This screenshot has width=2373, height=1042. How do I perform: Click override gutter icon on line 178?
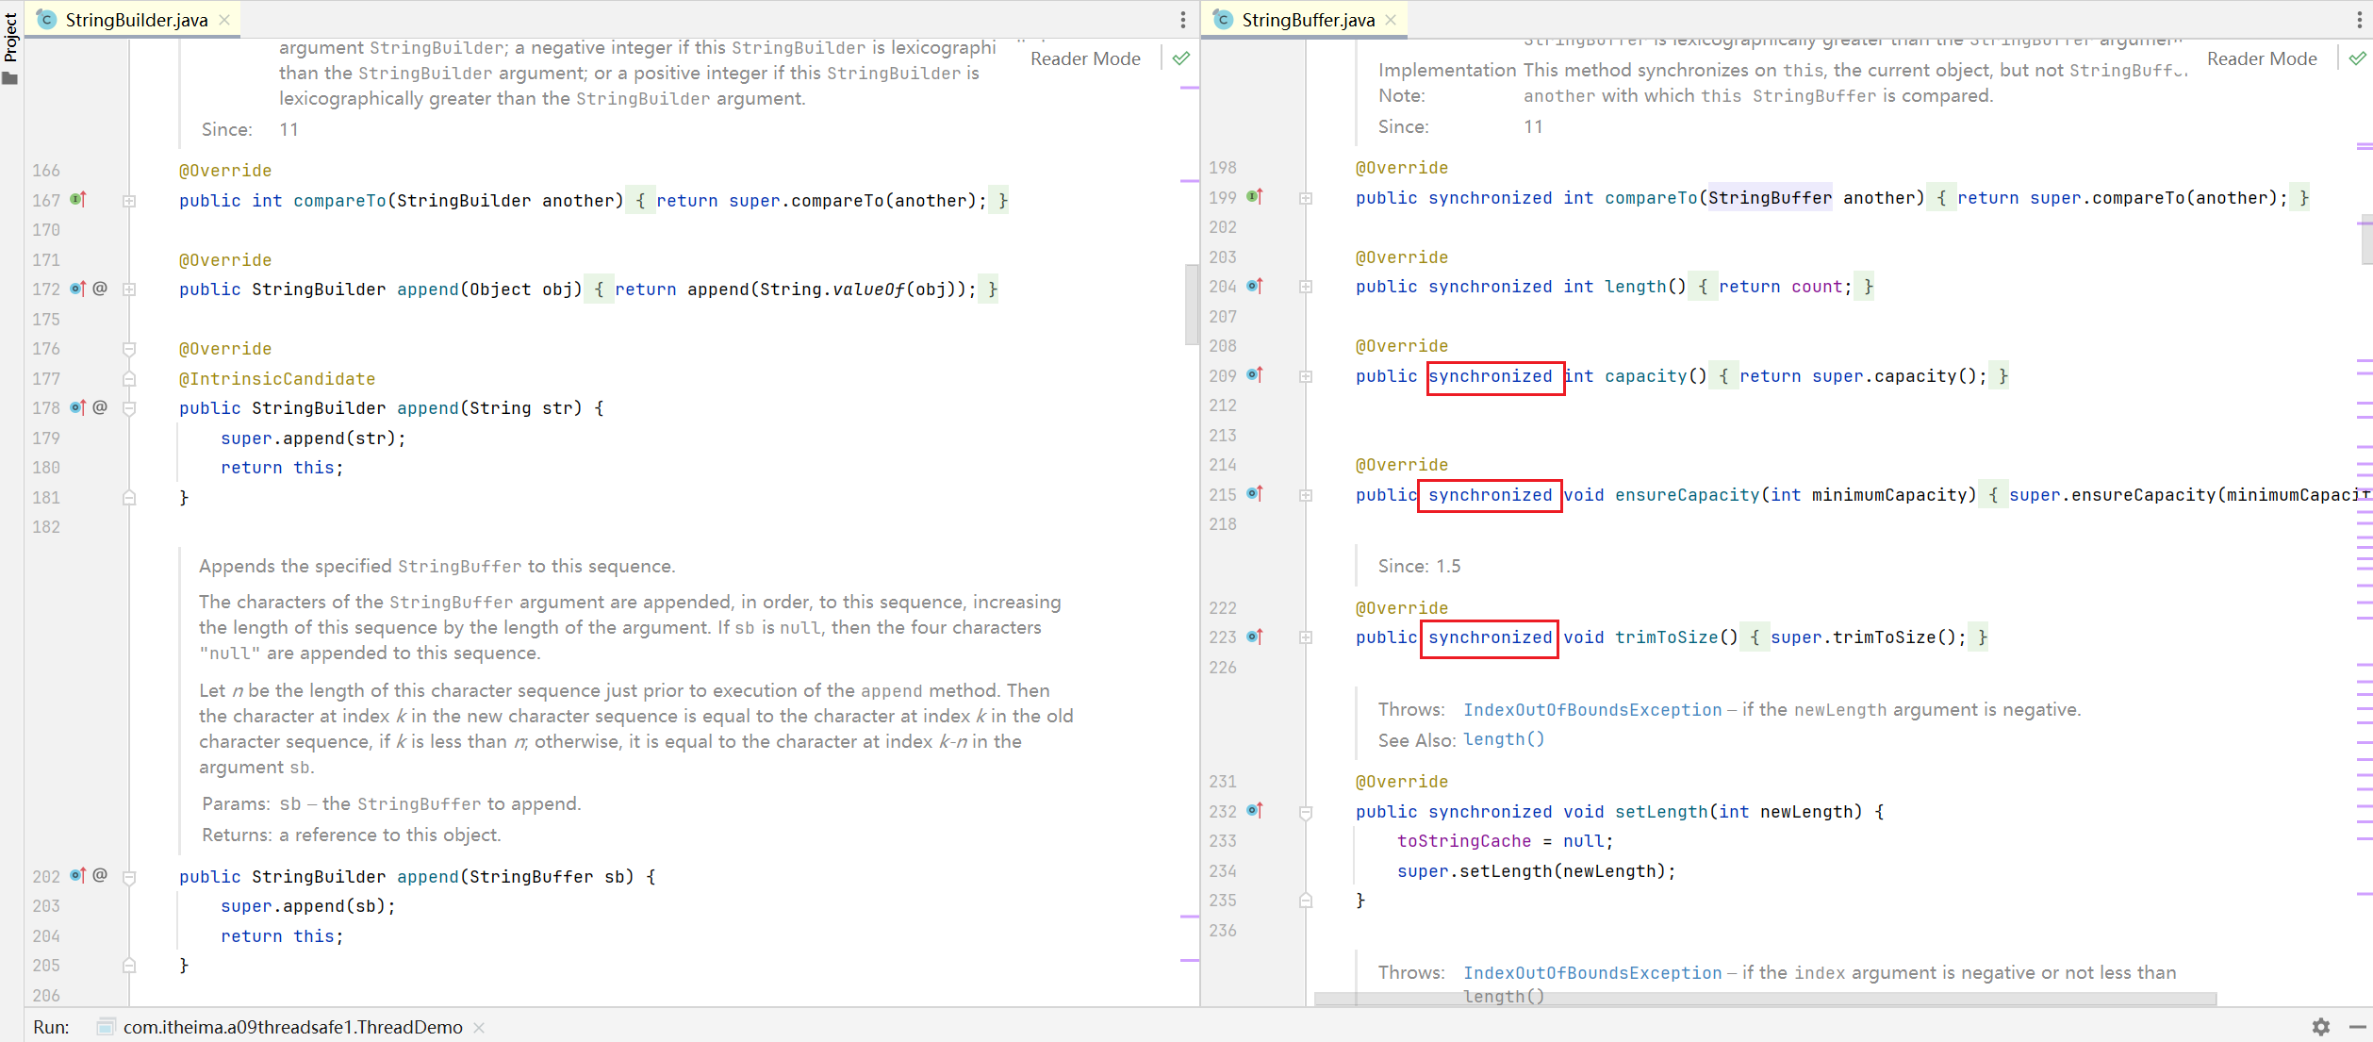click(78, 407)
